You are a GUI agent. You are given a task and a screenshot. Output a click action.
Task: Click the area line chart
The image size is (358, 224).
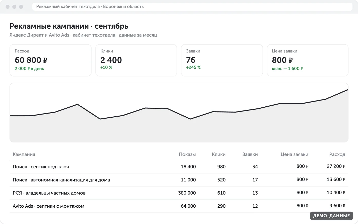coord(179,113)
